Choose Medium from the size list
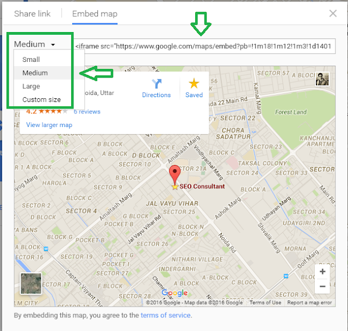The height and width of the screenshot is (331, 348). [35, 73]
